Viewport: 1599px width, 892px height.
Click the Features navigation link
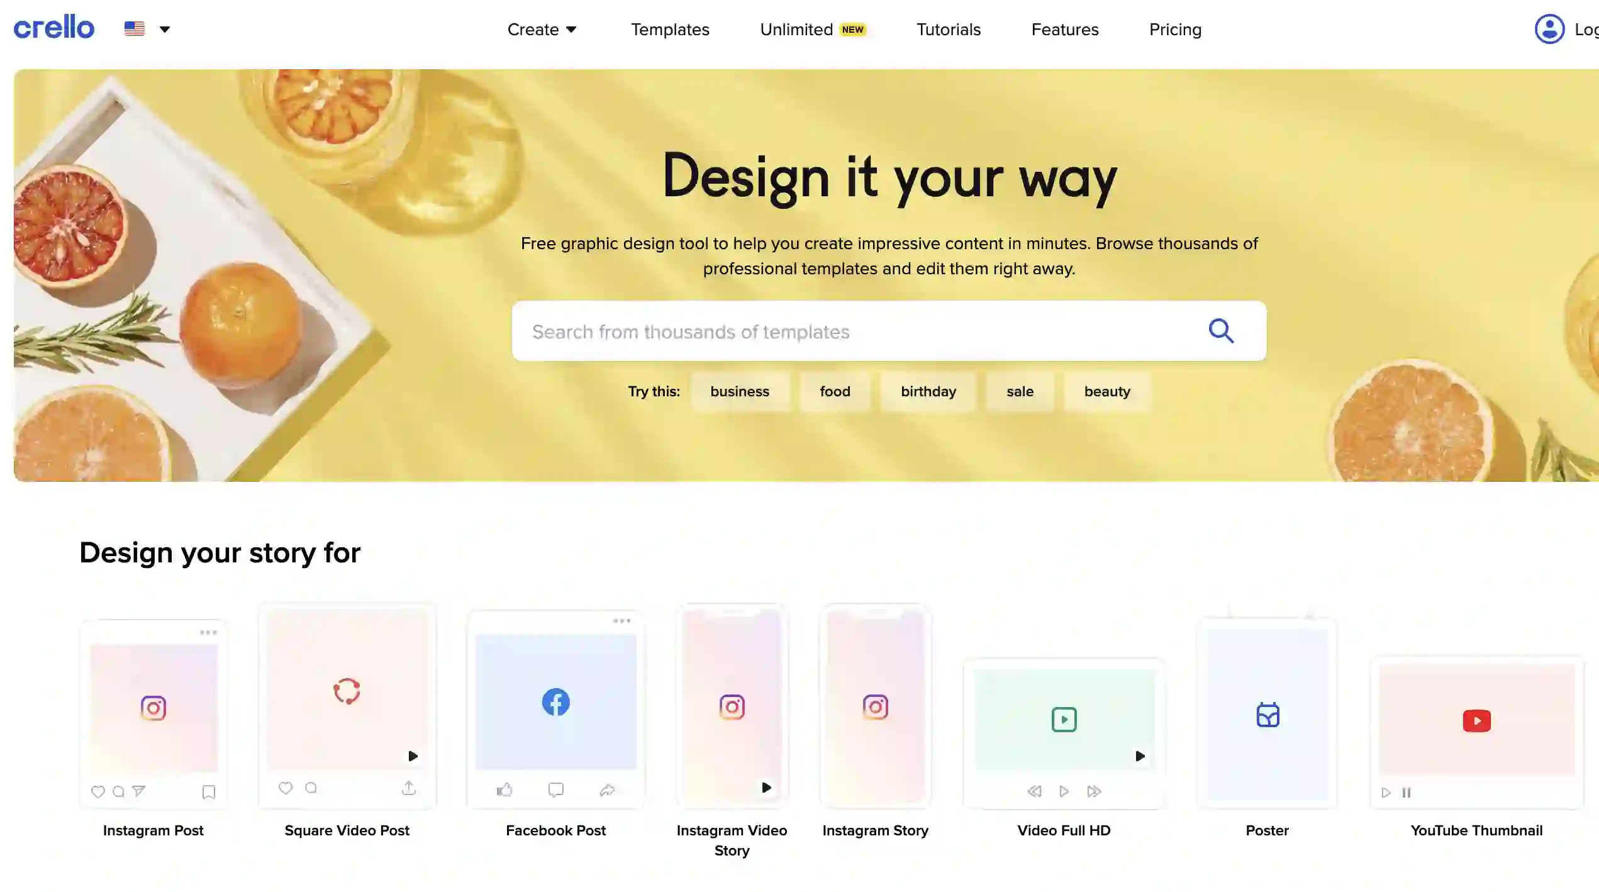coord(1064,28)
